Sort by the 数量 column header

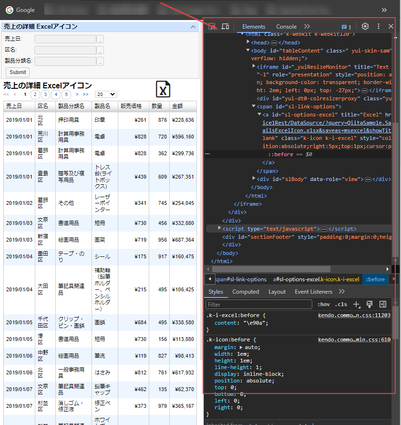pyautogui.click(x=159, y=106)
